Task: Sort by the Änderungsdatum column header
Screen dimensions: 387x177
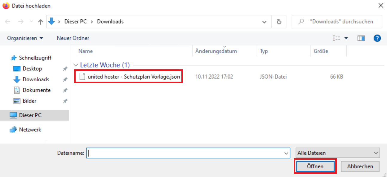Action: (216, 51)
